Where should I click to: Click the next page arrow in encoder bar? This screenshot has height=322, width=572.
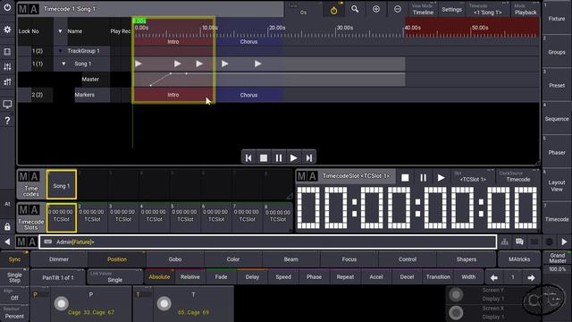coord(531,277)
